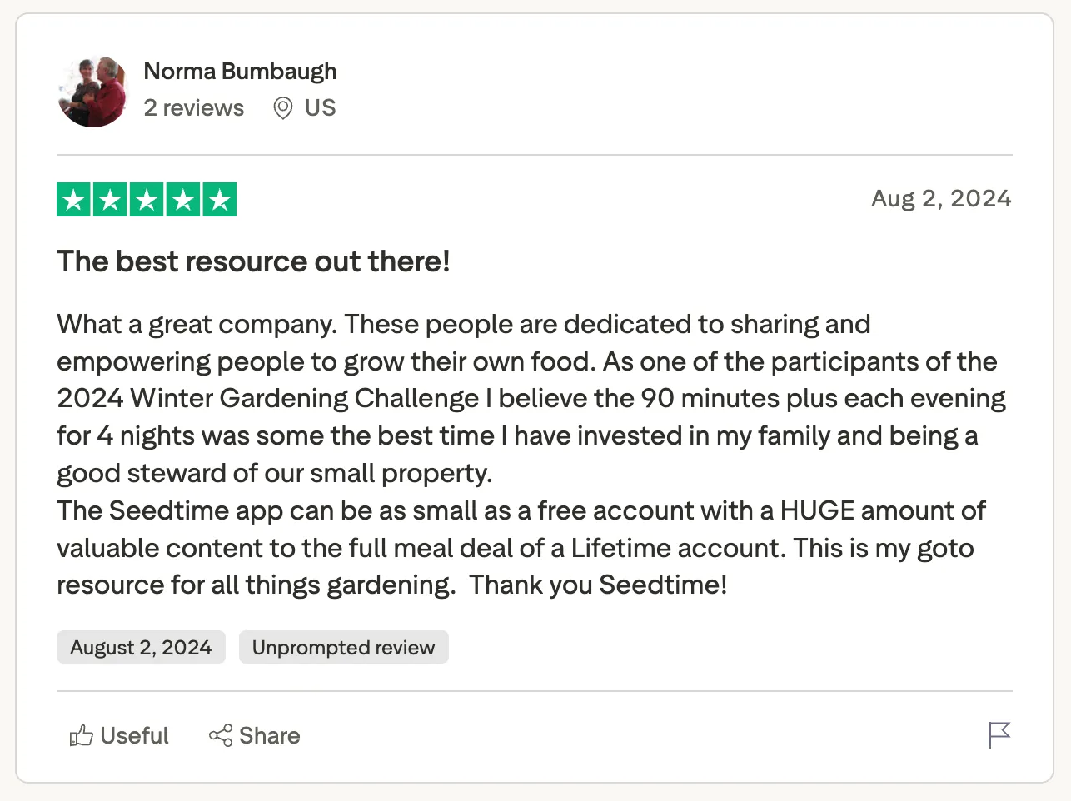Open the Norma Bumbaugh reviewer name
Viewport: 1071px width, 801px height.
coord(240,72)
